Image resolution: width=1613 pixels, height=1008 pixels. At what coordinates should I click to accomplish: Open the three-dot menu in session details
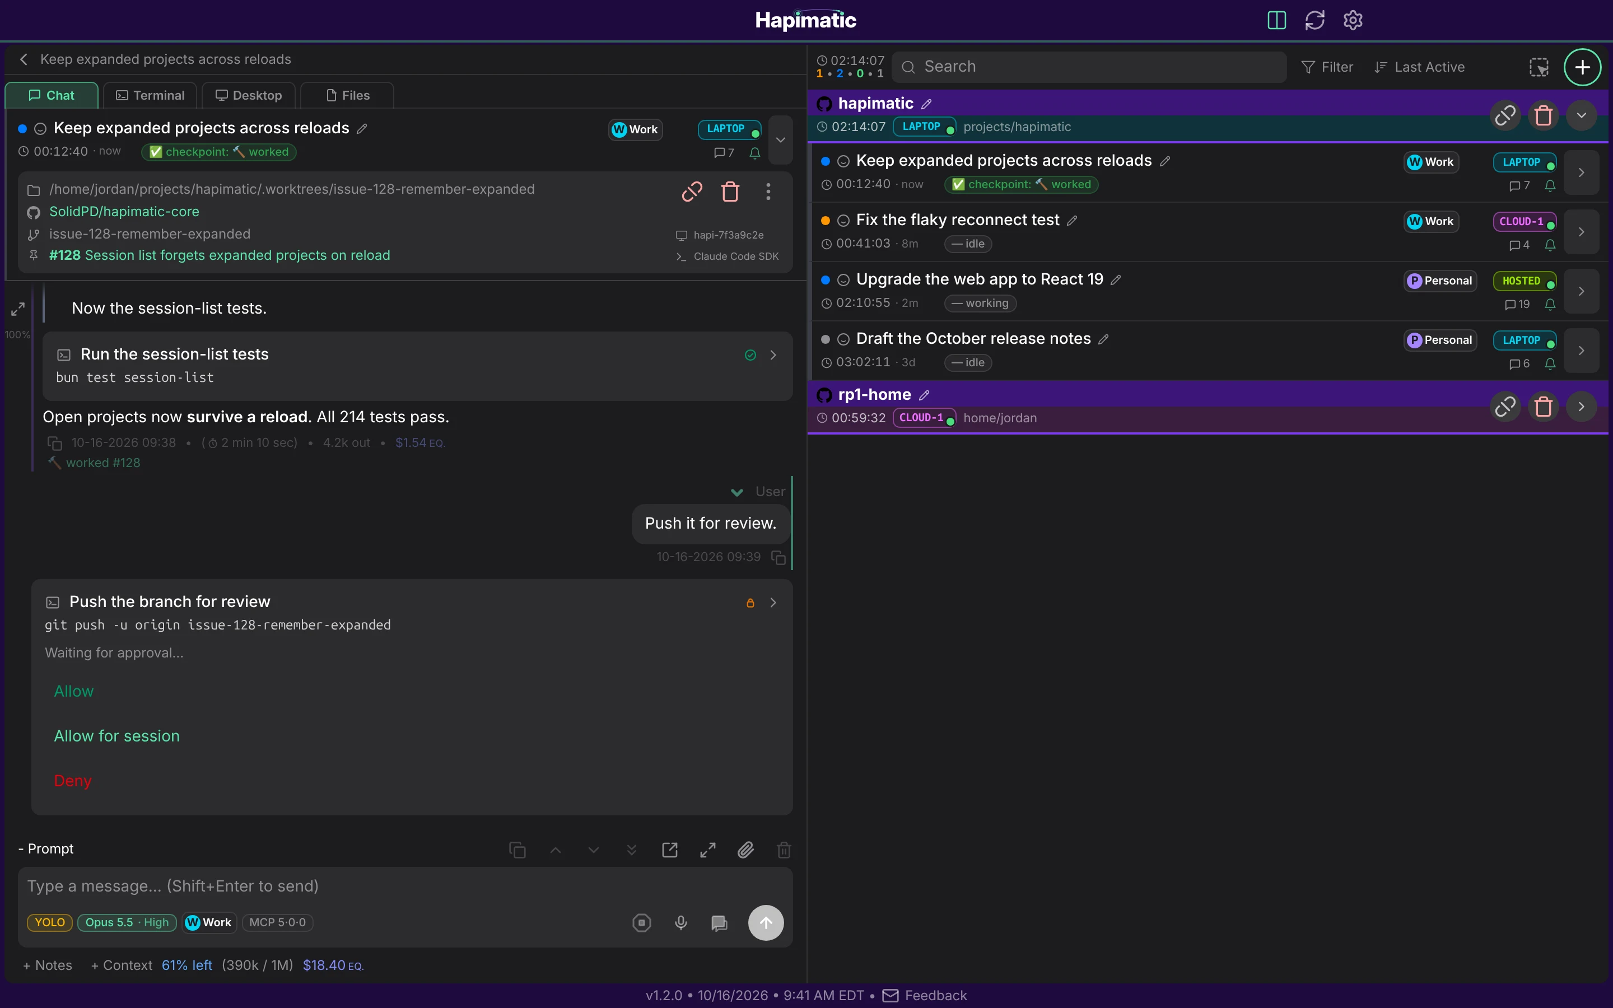click(768, 192)
